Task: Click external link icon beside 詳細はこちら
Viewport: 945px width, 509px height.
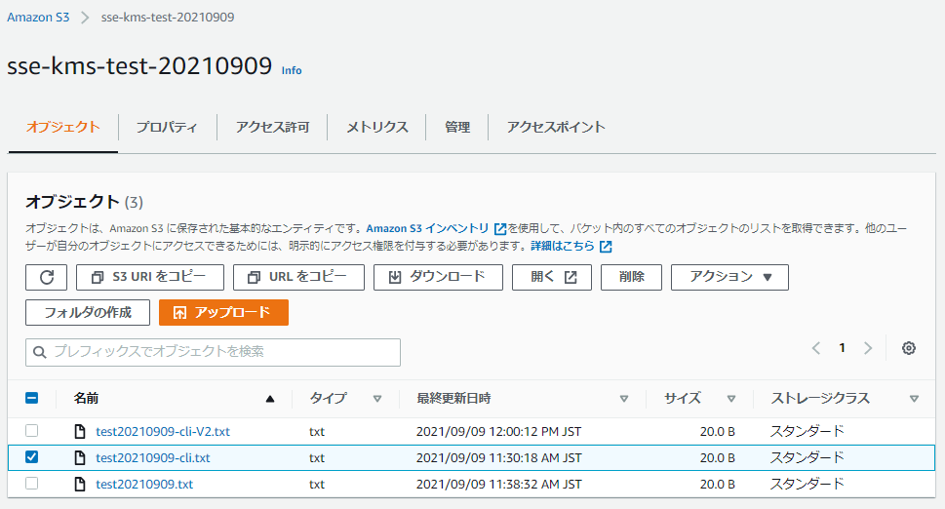Action: [x=606, y=247]
